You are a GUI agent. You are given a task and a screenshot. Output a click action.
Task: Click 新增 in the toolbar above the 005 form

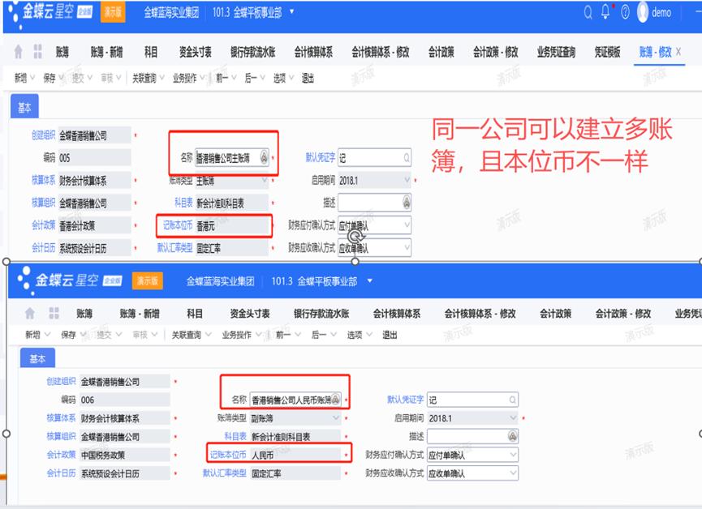point(20,79)
